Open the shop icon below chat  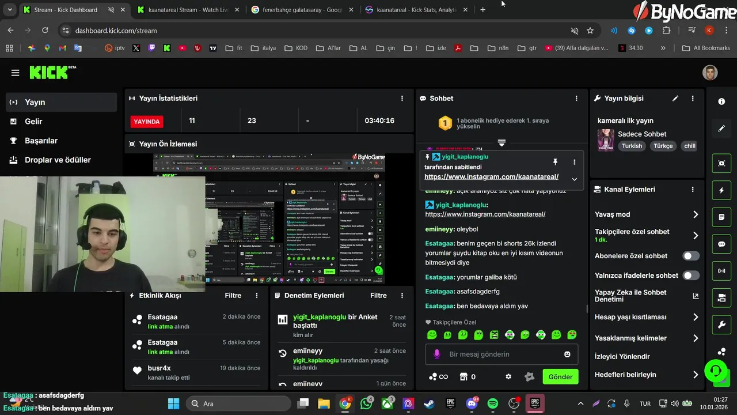pos(464,377)
